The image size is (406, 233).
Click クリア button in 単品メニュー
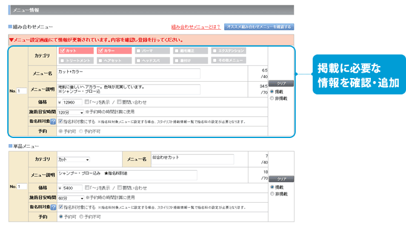pos(281,179)
